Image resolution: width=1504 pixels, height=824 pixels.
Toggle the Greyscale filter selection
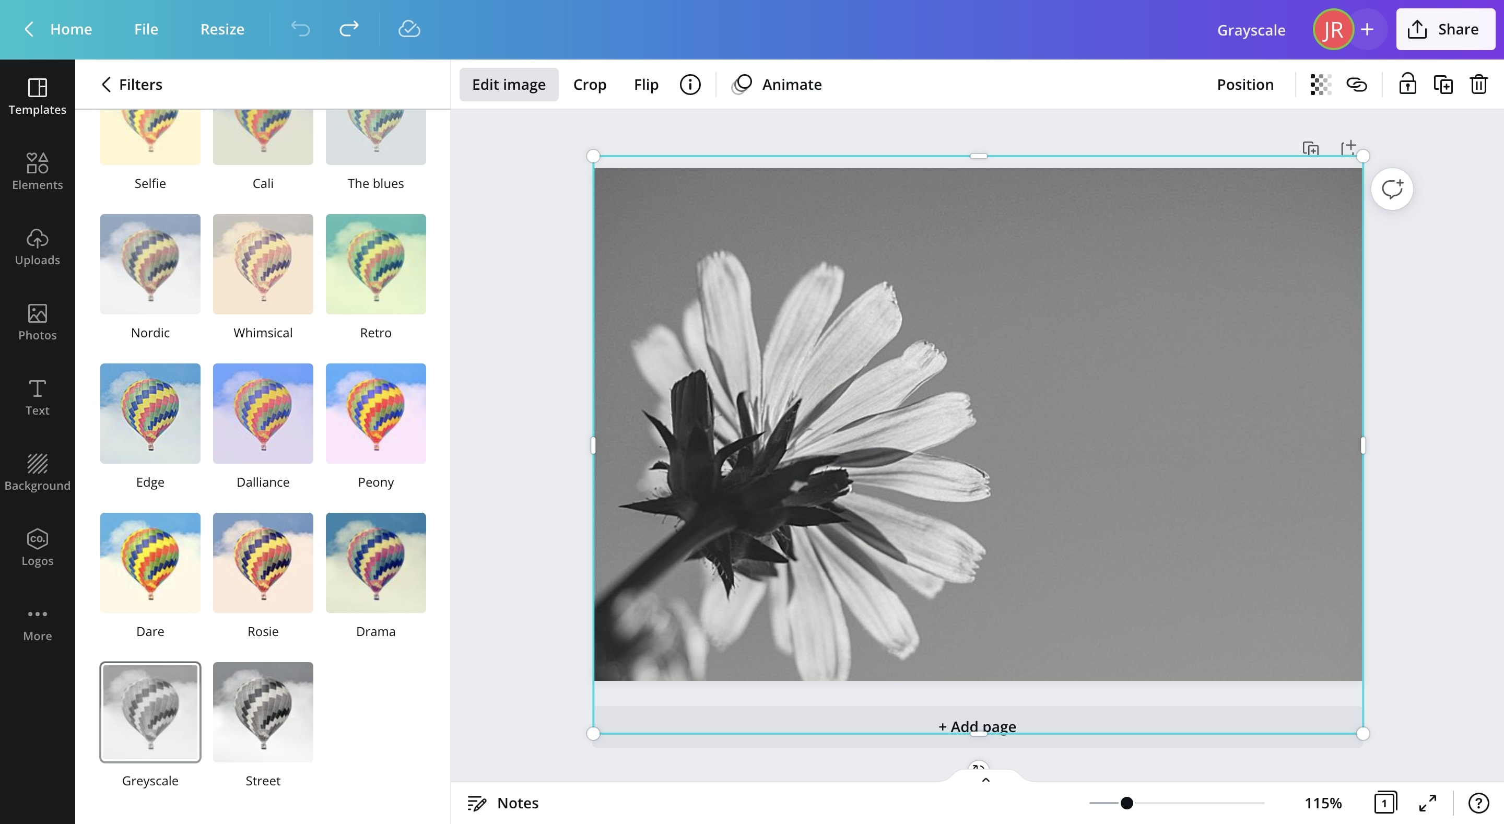click(x=150, y=712)
